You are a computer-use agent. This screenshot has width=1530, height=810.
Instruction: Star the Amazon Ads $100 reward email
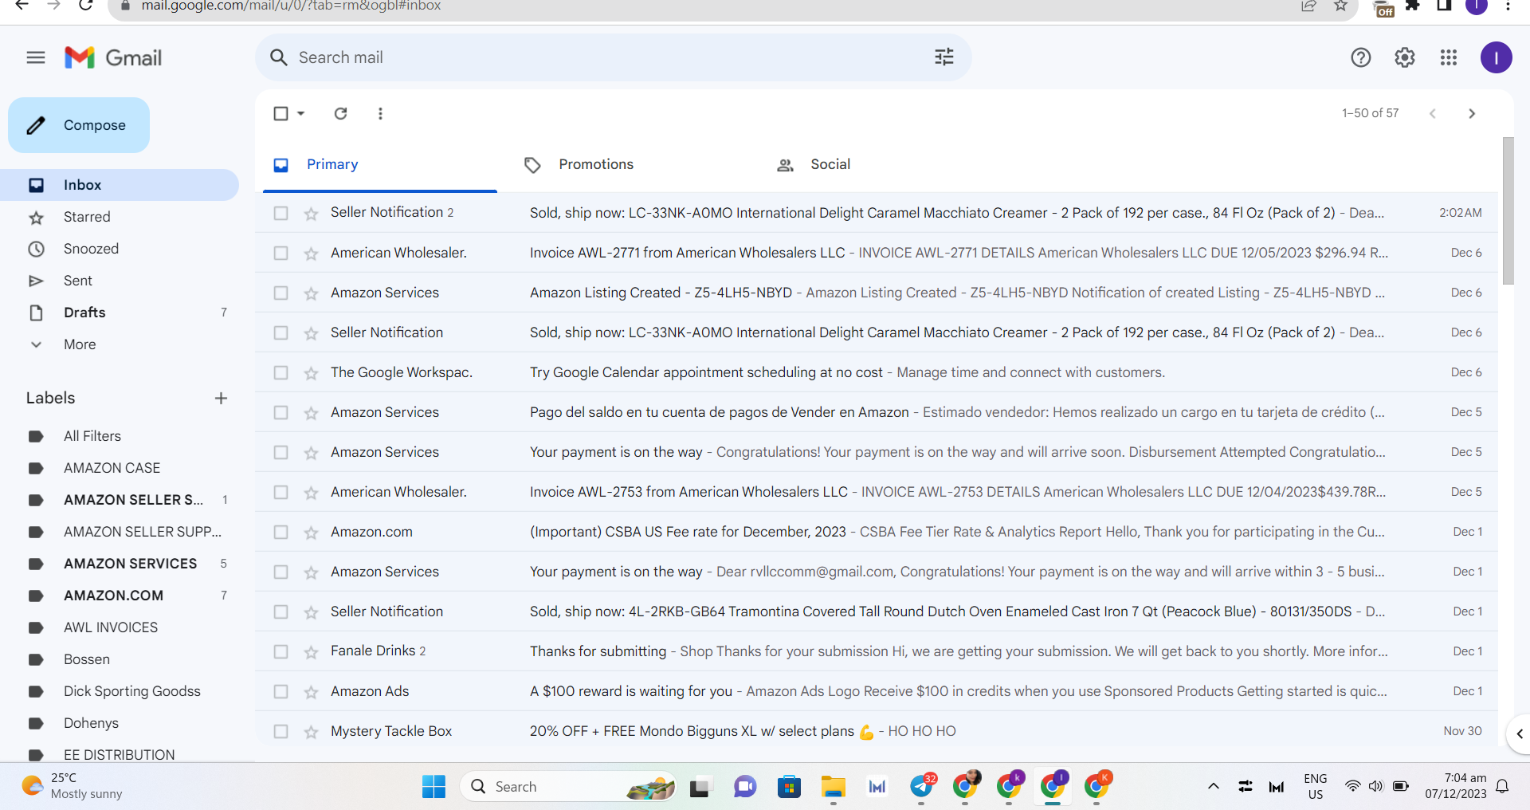[311, 692]
